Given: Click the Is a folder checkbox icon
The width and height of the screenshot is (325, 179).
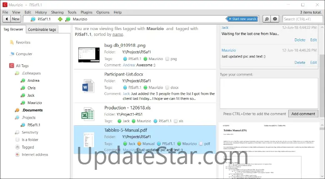Looking at the screenshot, I should [17, 139].
